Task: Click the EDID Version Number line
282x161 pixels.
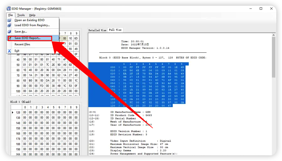Action: (129, 131)
